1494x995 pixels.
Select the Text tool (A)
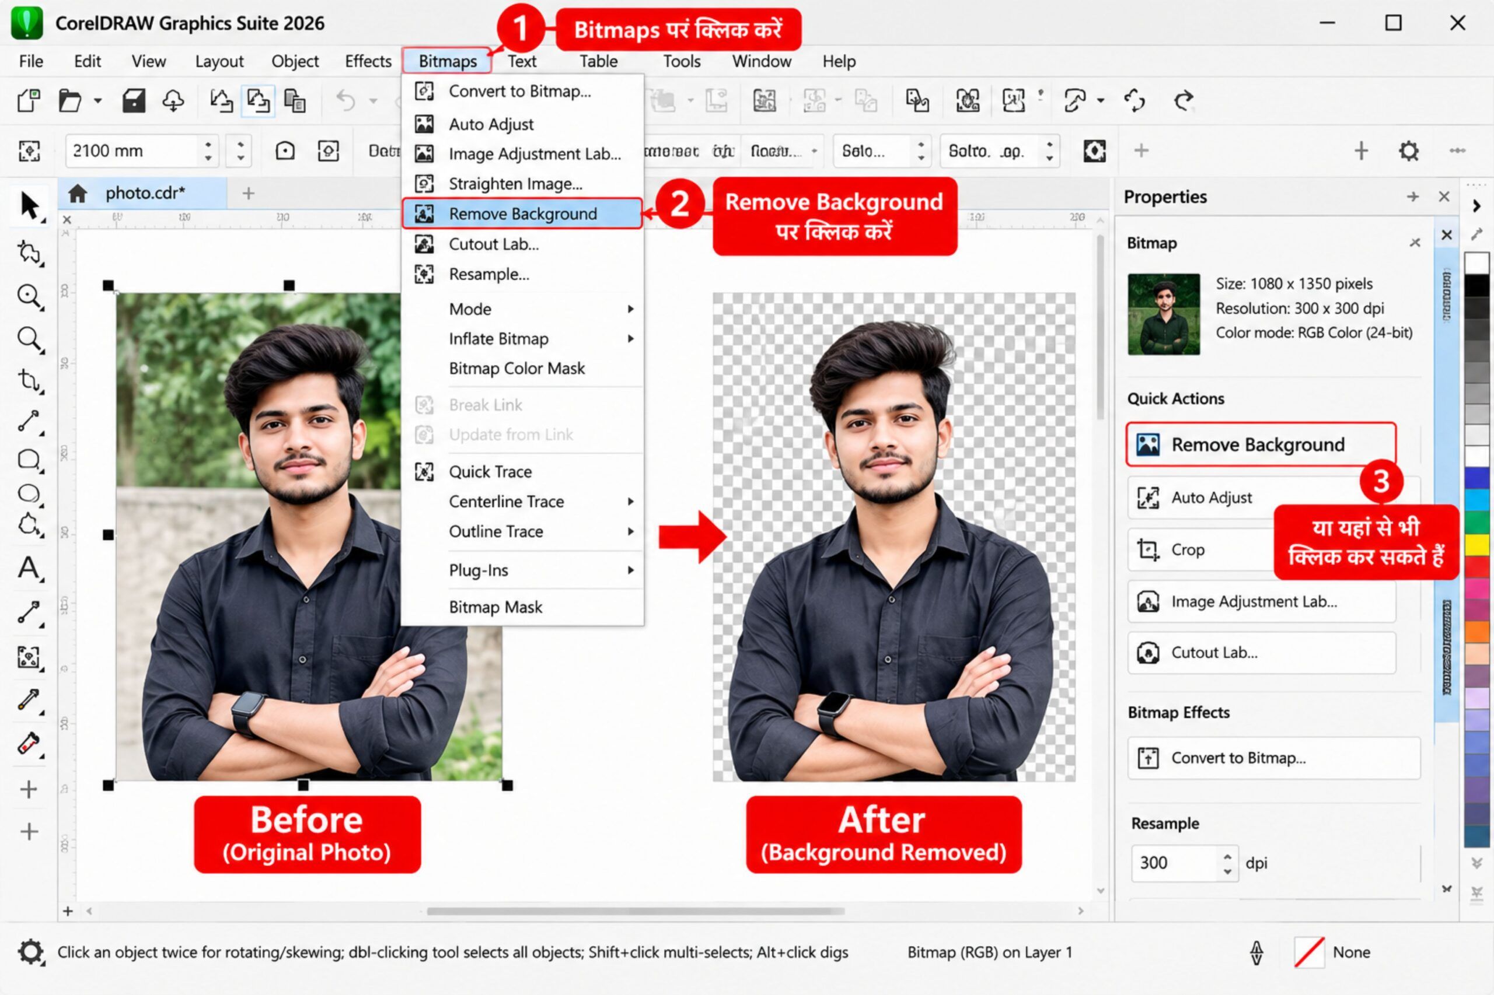pos(29,568)
